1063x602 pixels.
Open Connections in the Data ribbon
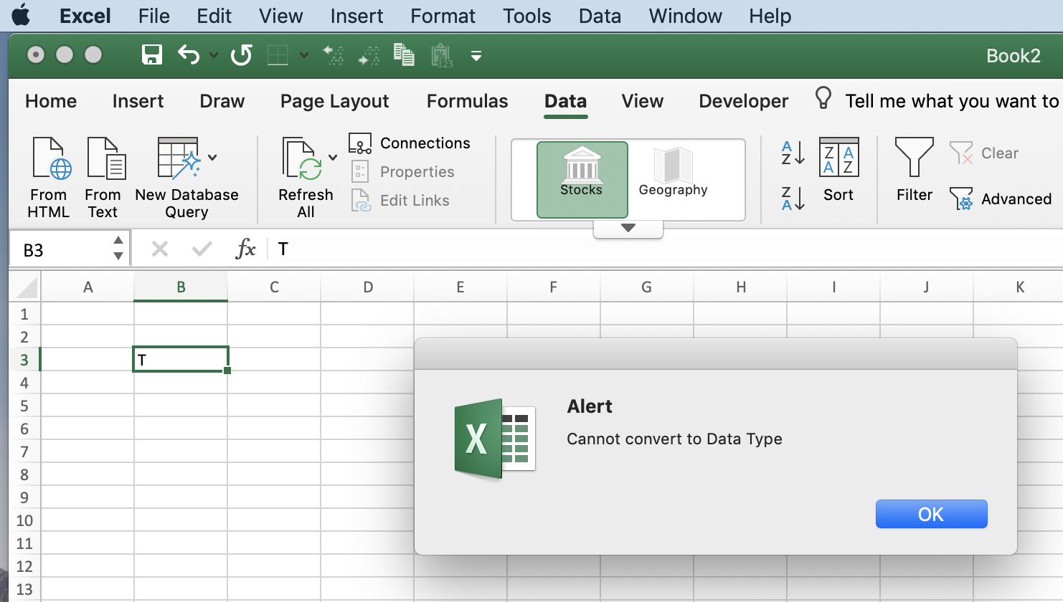410,143
